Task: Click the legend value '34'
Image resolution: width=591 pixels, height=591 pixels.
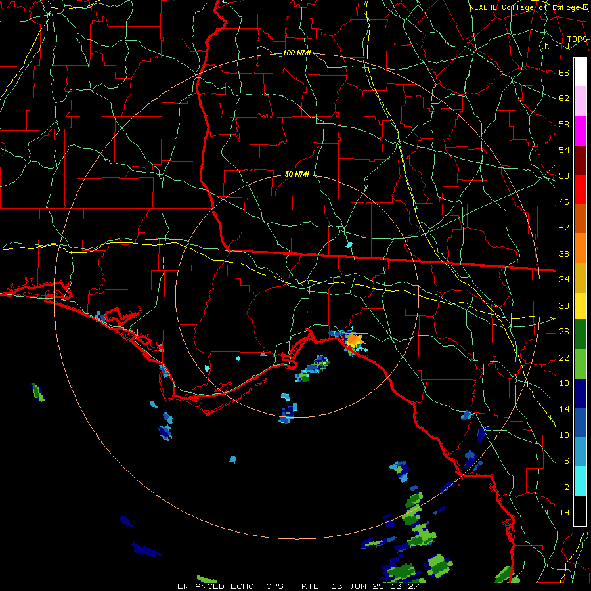Action: (x=564, y=279)
